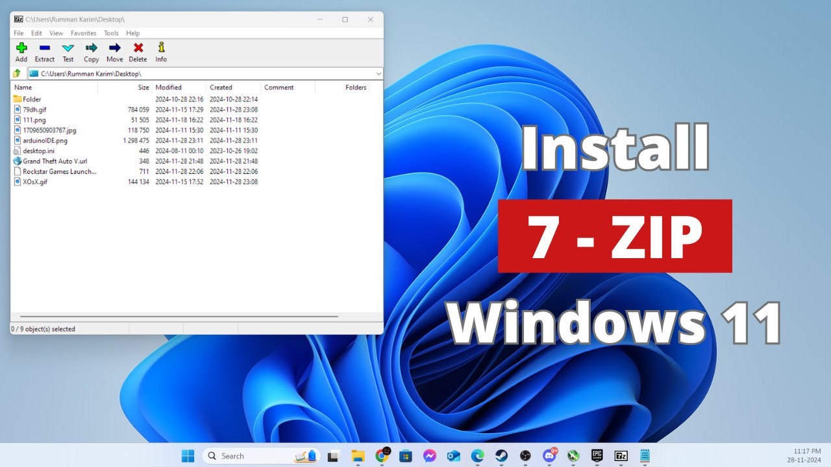Open Microsoft Store from the taskbar

coord(406,456)
